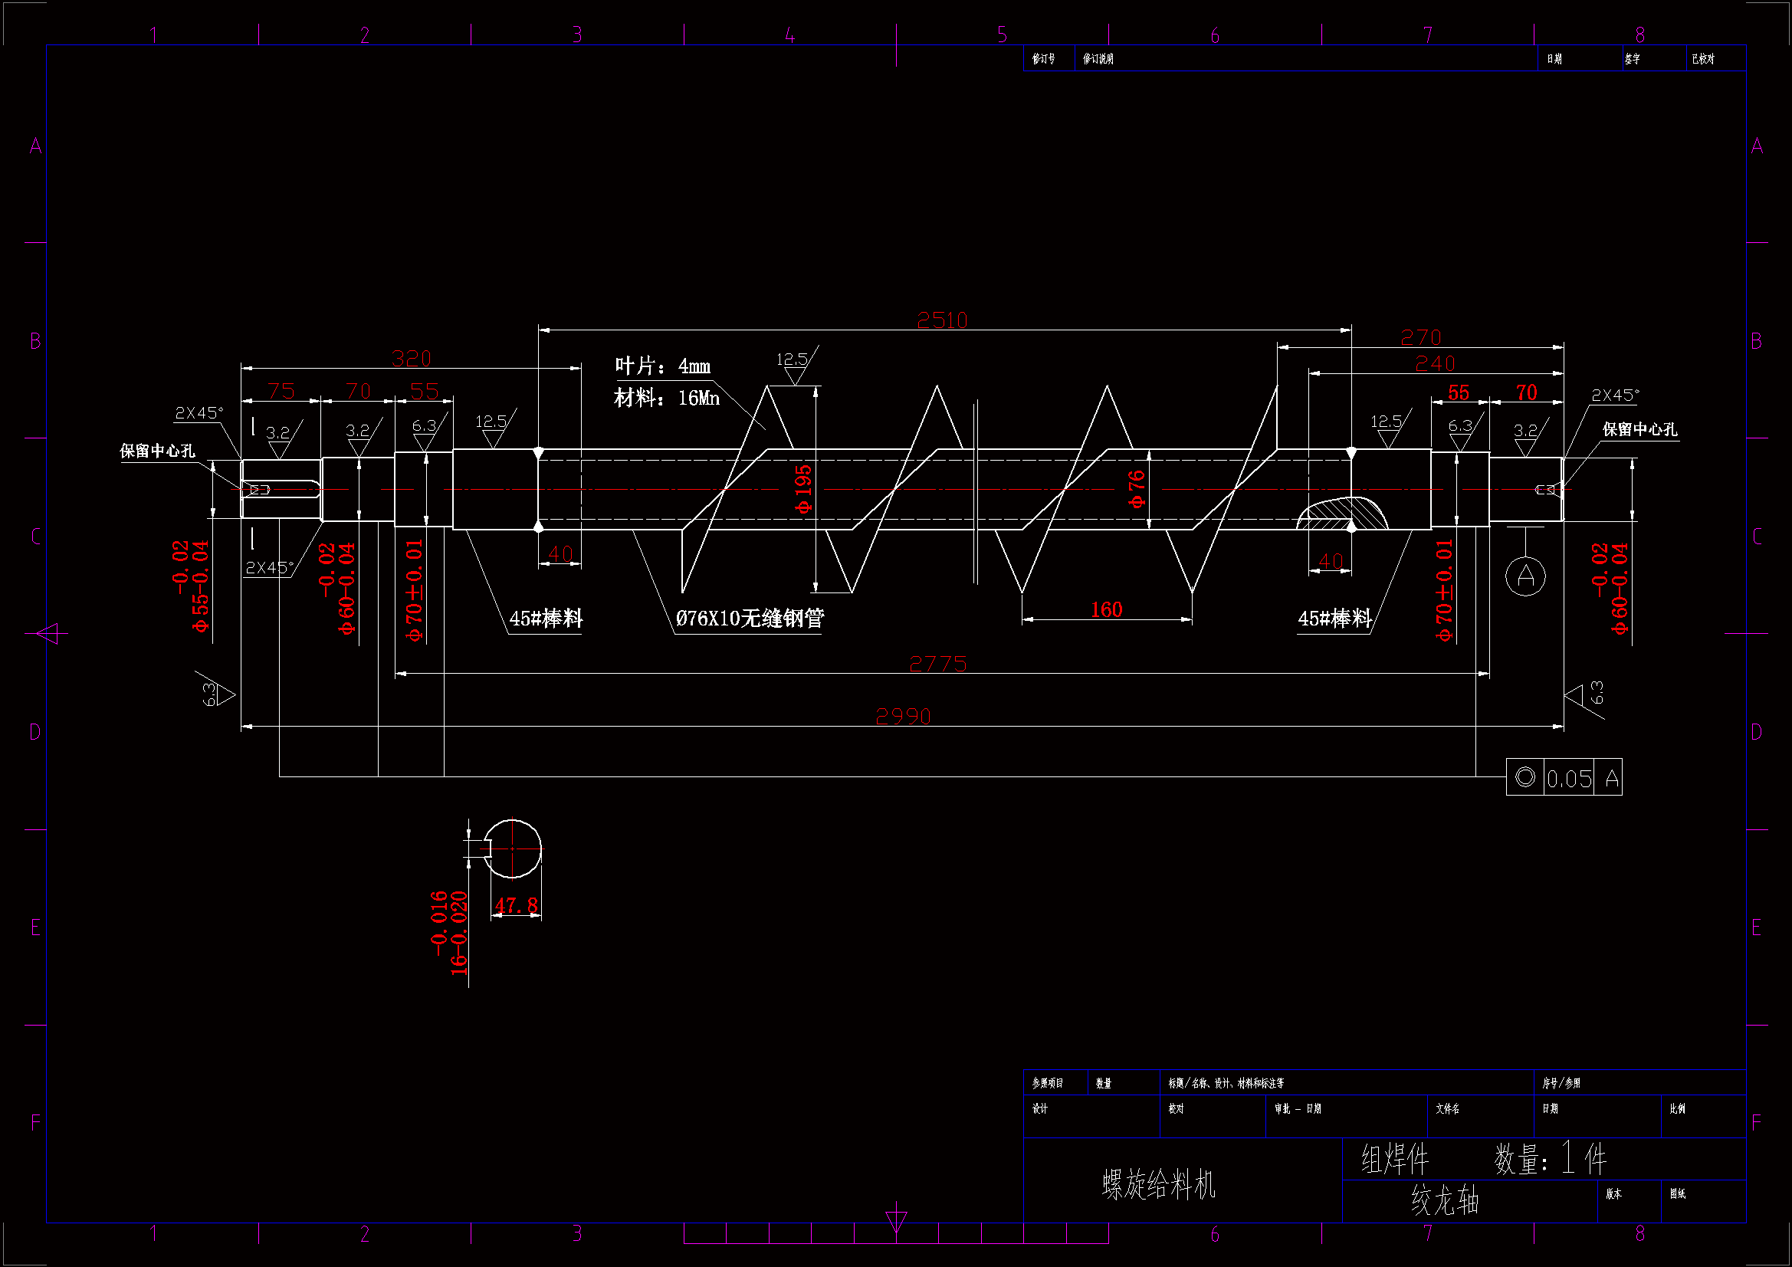This screenshot has width=1792, height=1267.
Task: Click magenta arrow on left border
Action: pyautogui.click(x=48, y=633)
